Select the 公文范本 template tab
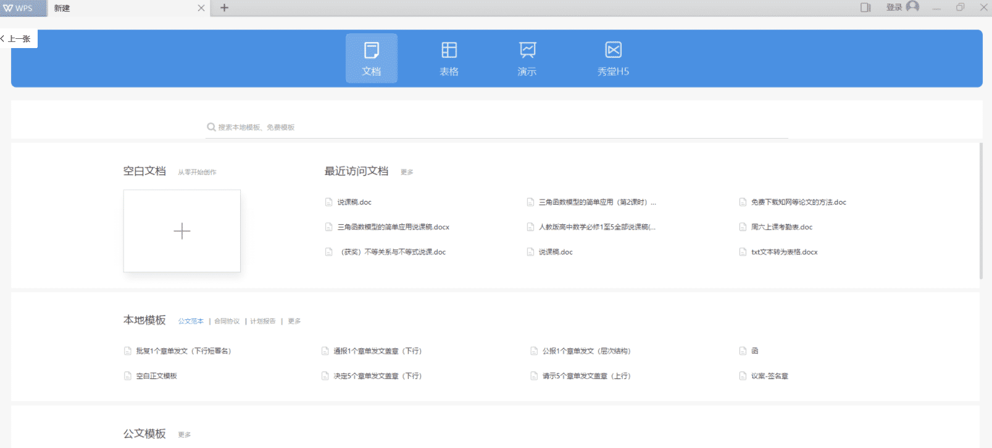This screenshot has height=448, width=992. (191, 321)
